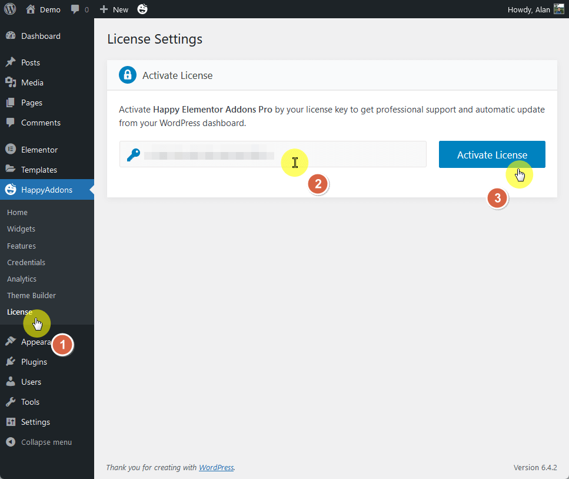
Task: Click the Tools wrench icon
Action: 11,402
